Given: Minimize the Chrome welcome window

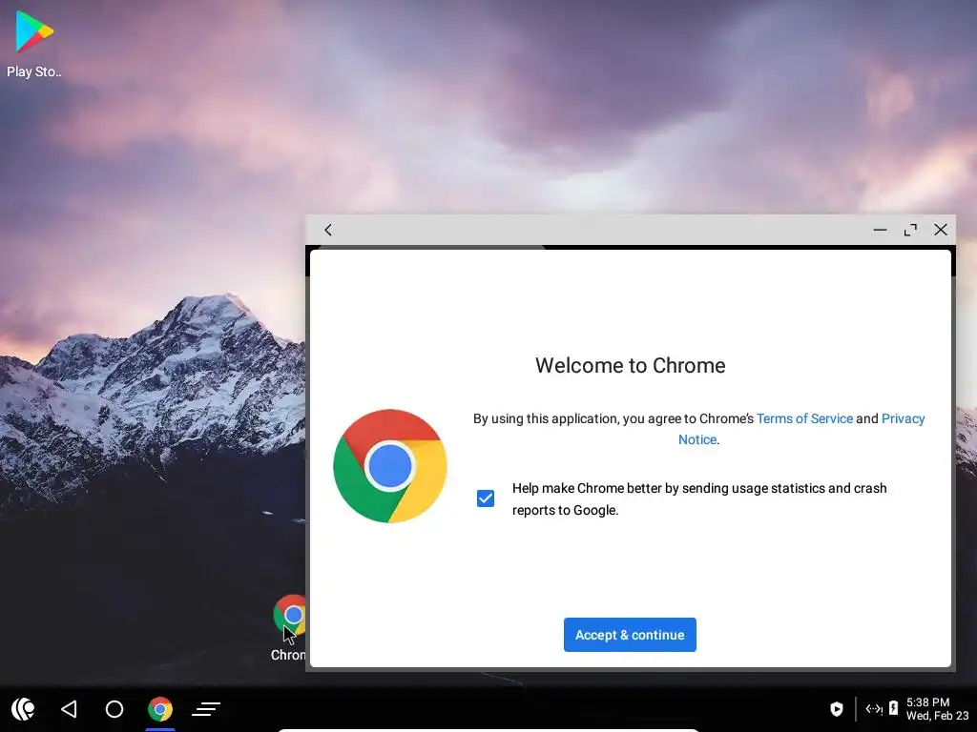Looking at the screenshot, I should (880, 231).
